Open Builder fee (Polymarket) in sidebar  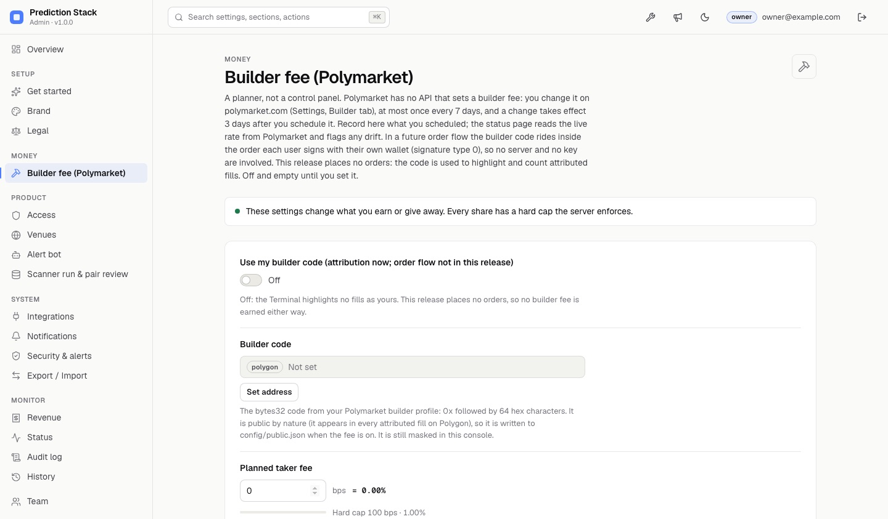point(76,173)
